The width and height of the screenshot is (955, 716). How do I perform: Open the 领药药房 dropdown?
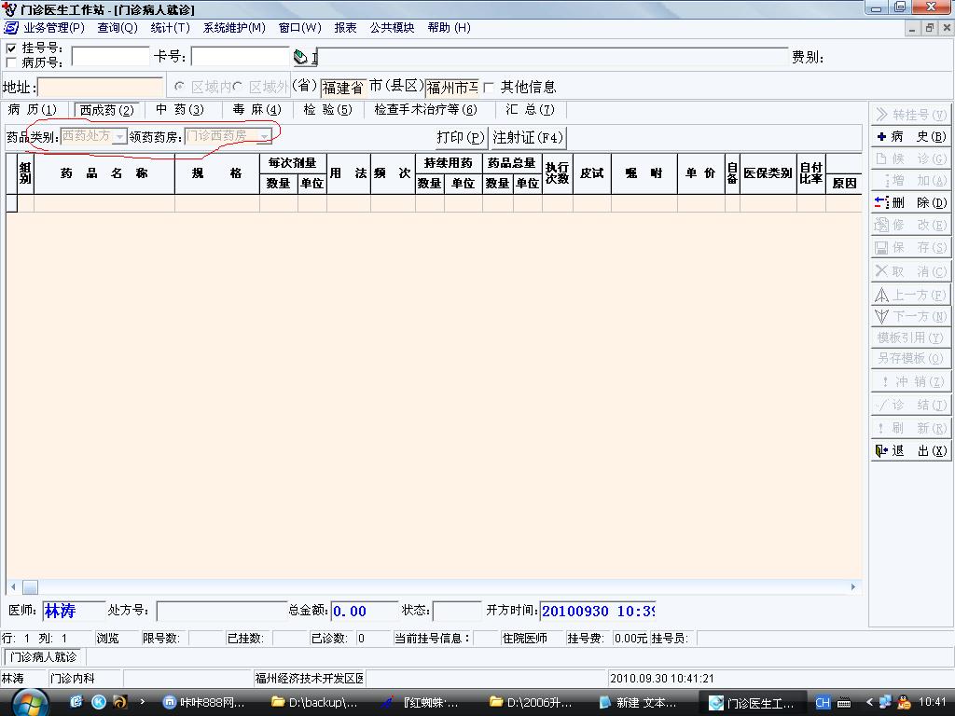(264, 137)
